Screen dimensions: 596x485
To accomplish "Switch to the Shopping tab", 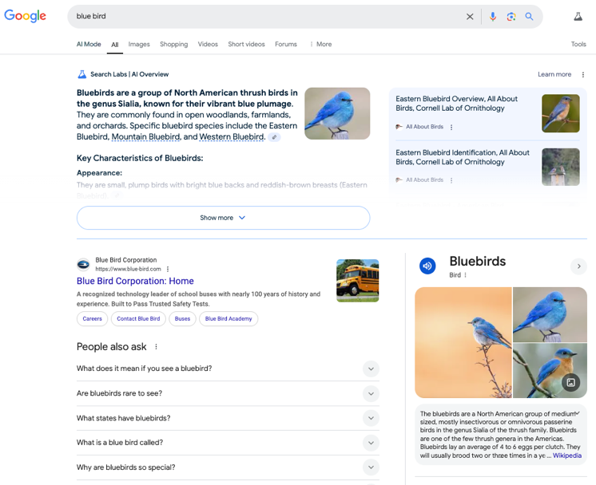I will coord(173,45).
